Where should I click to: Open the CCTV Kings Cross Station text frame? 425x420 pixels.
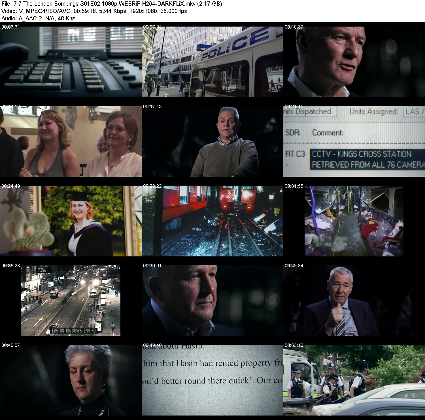(354, 142)
